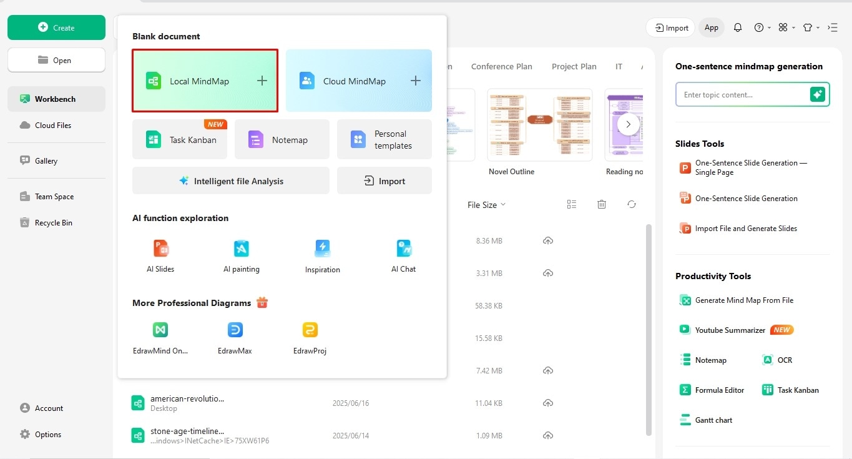This screenshot has height=459, width=852.
Task: Click the AI generate sparkle button
Action: tap(818, 94)
